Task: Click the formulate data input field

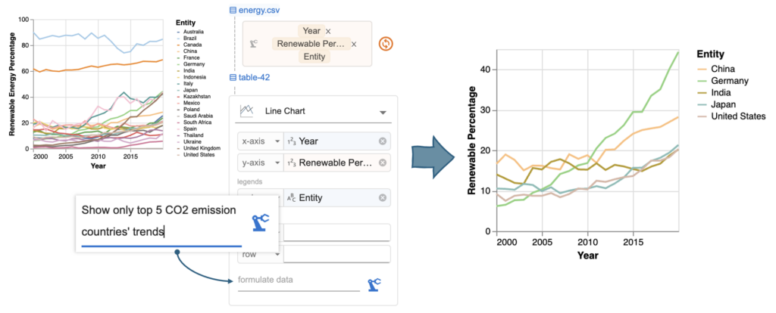Action: coord(298,281)
